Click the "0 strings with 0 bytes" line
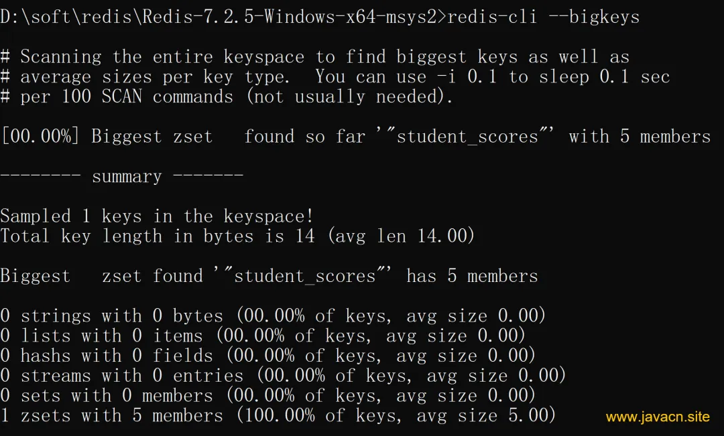Image resolution: width=724 pixels, height=436 pixels. click(x=273, y=315)
